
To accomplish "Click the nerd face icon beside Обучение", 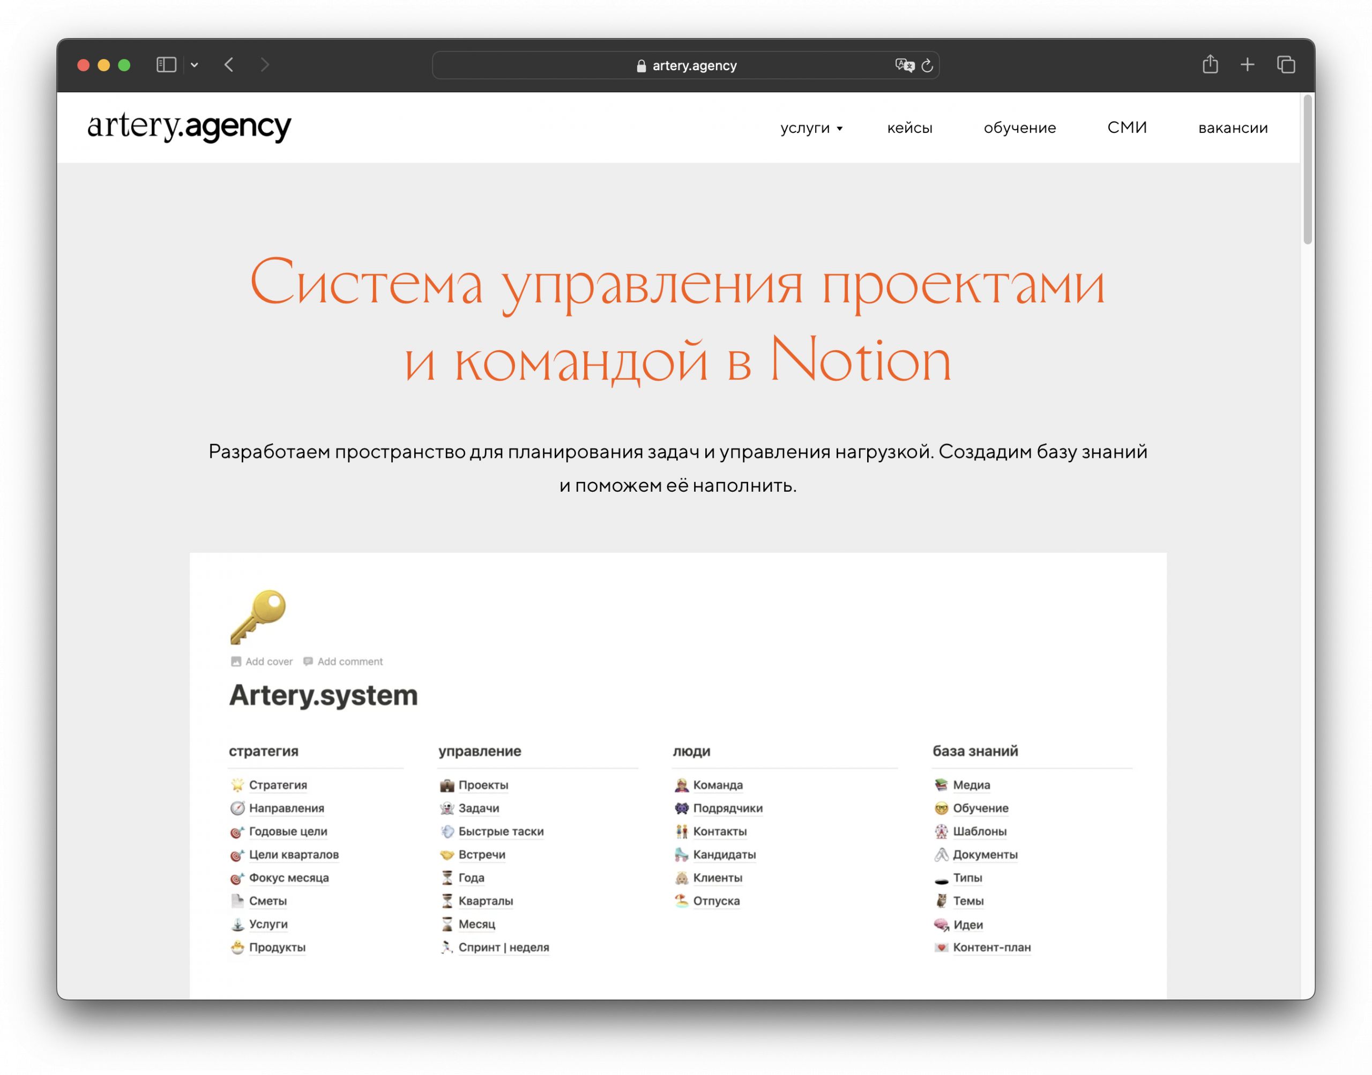I will [941, 807].
